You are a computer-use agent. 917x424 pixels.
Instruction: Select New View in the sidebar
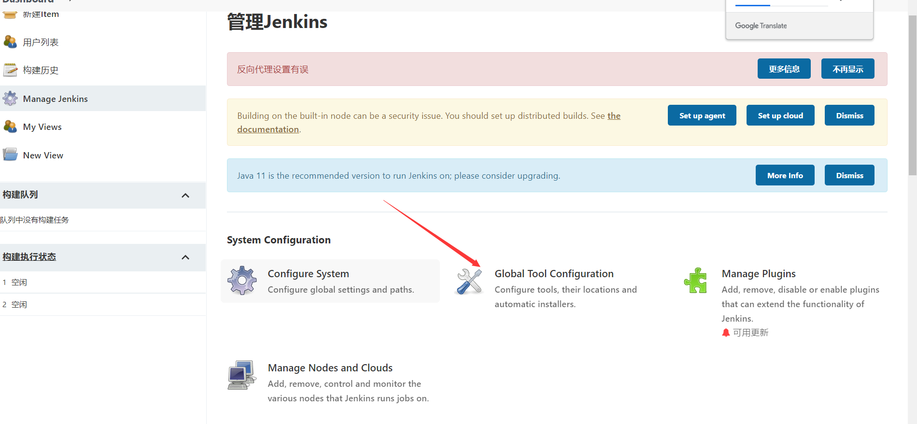tap(43, 155)
